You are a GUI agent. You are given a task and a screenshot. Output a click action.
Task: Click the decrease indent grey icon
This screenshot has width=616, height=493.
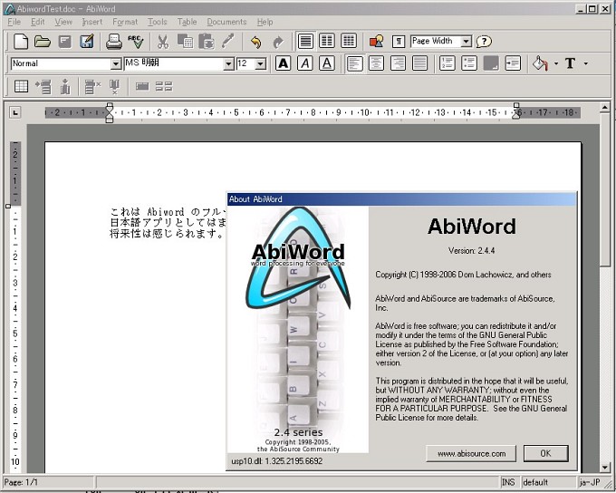pos(491,63)
